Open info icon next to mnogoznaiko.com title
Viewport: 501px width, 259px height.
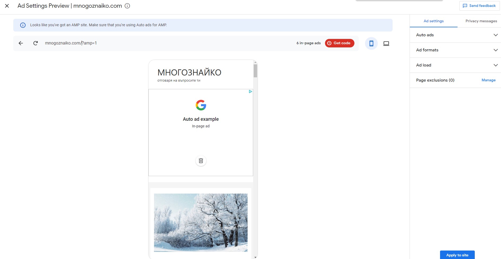127,6
